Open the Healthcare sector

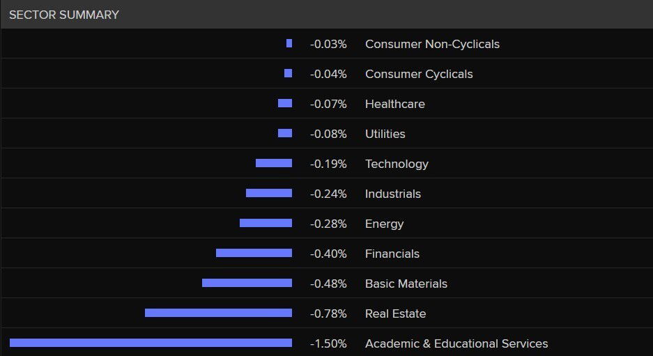coord(394,104)
